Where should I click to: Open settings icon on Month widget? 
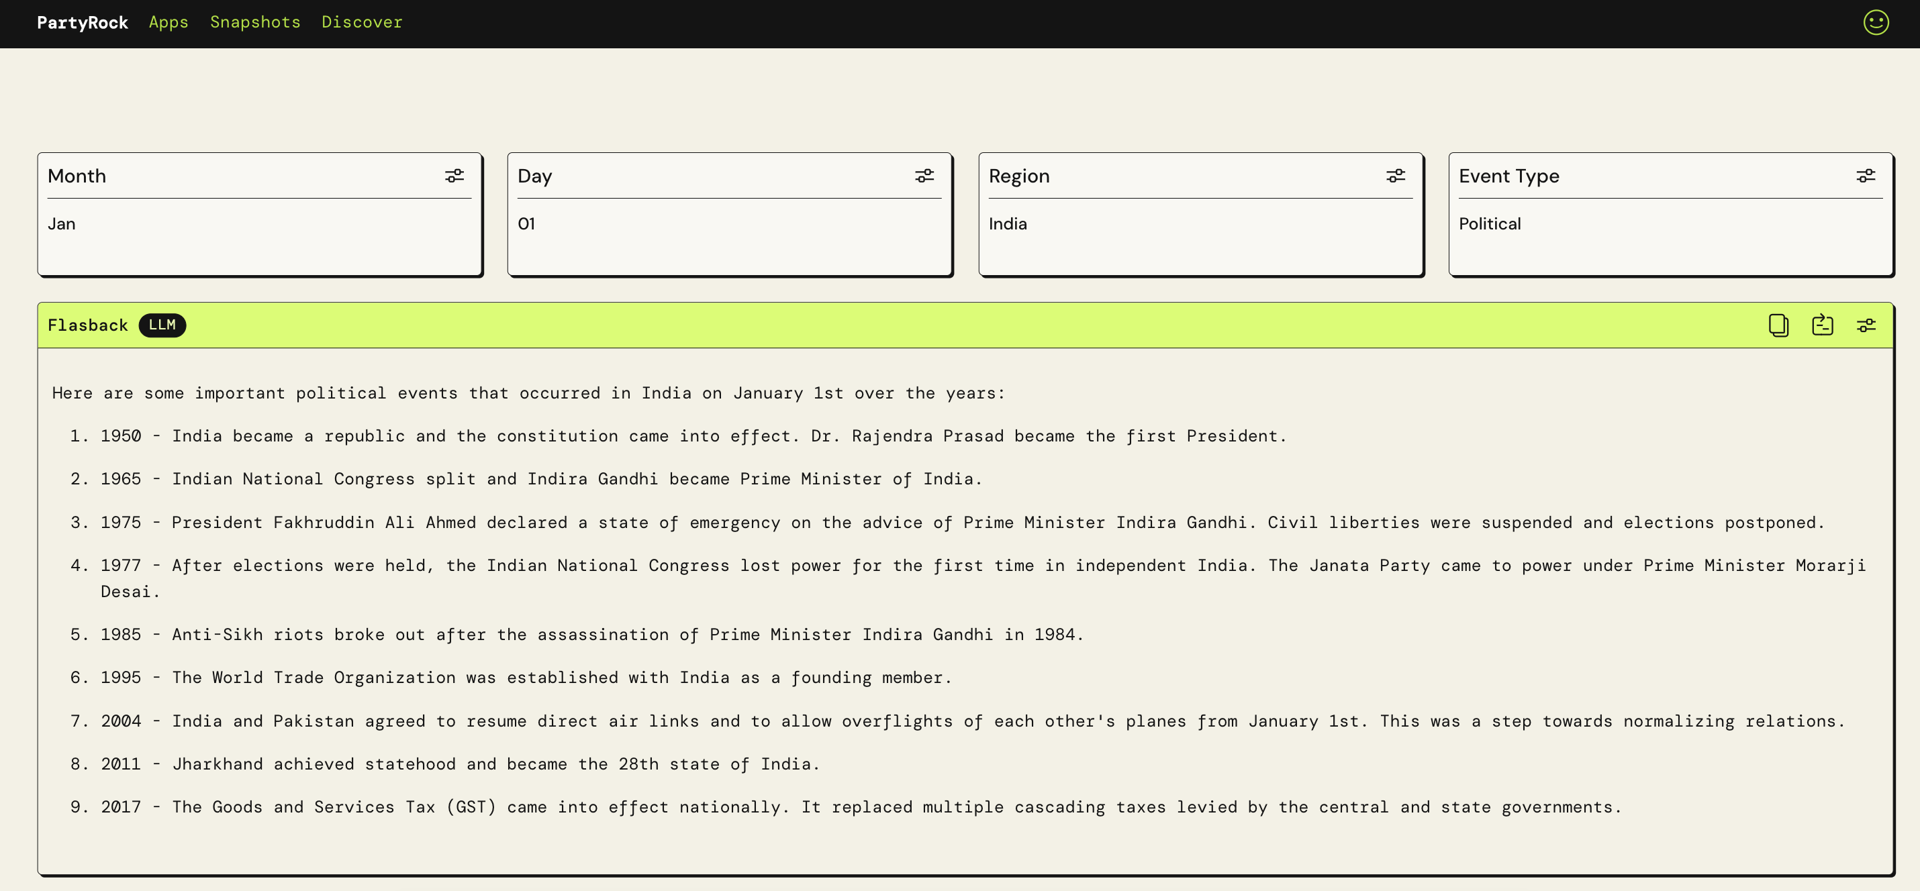coord(454,176)
